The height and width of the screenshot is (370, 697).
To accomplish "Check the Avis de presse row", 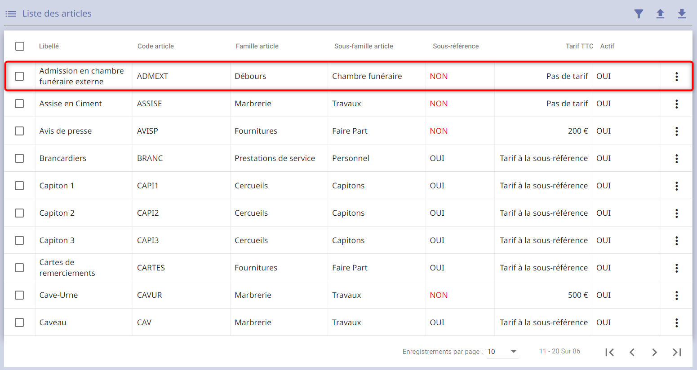I will (x=19, y=131).
